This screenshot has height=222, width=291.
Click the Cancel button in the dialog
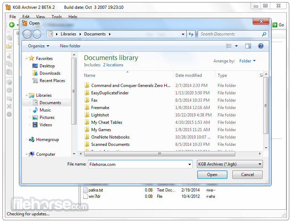247,175
